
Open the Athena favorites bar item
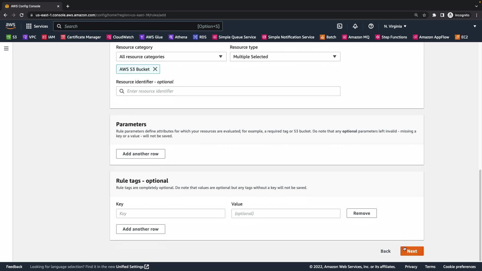click(178, 37)
